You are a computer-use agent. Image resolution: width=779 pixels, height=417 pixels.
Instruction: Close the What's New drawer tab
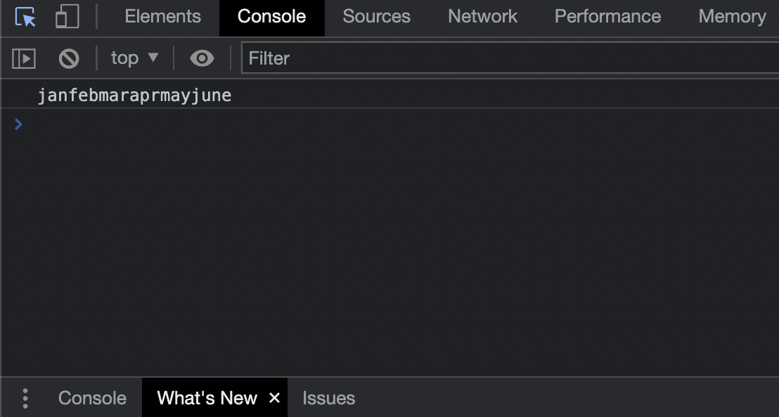click(x=274, y=397)
